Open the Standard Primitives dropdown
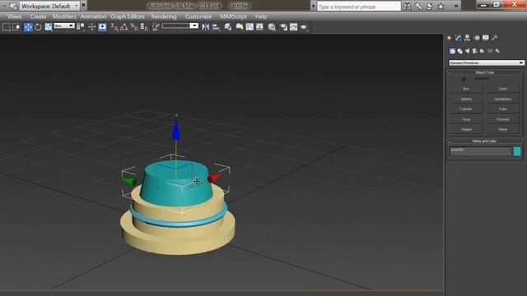 click(487, 62)
